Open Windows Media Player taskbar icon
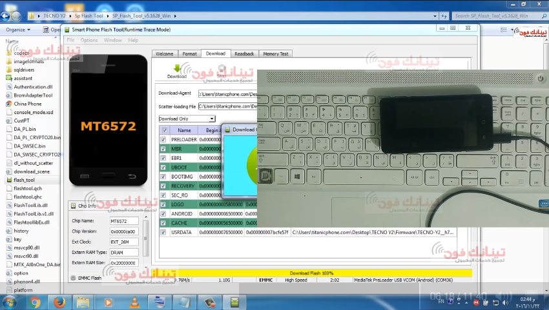Screen dimensions: 549x310 (109, 302)
